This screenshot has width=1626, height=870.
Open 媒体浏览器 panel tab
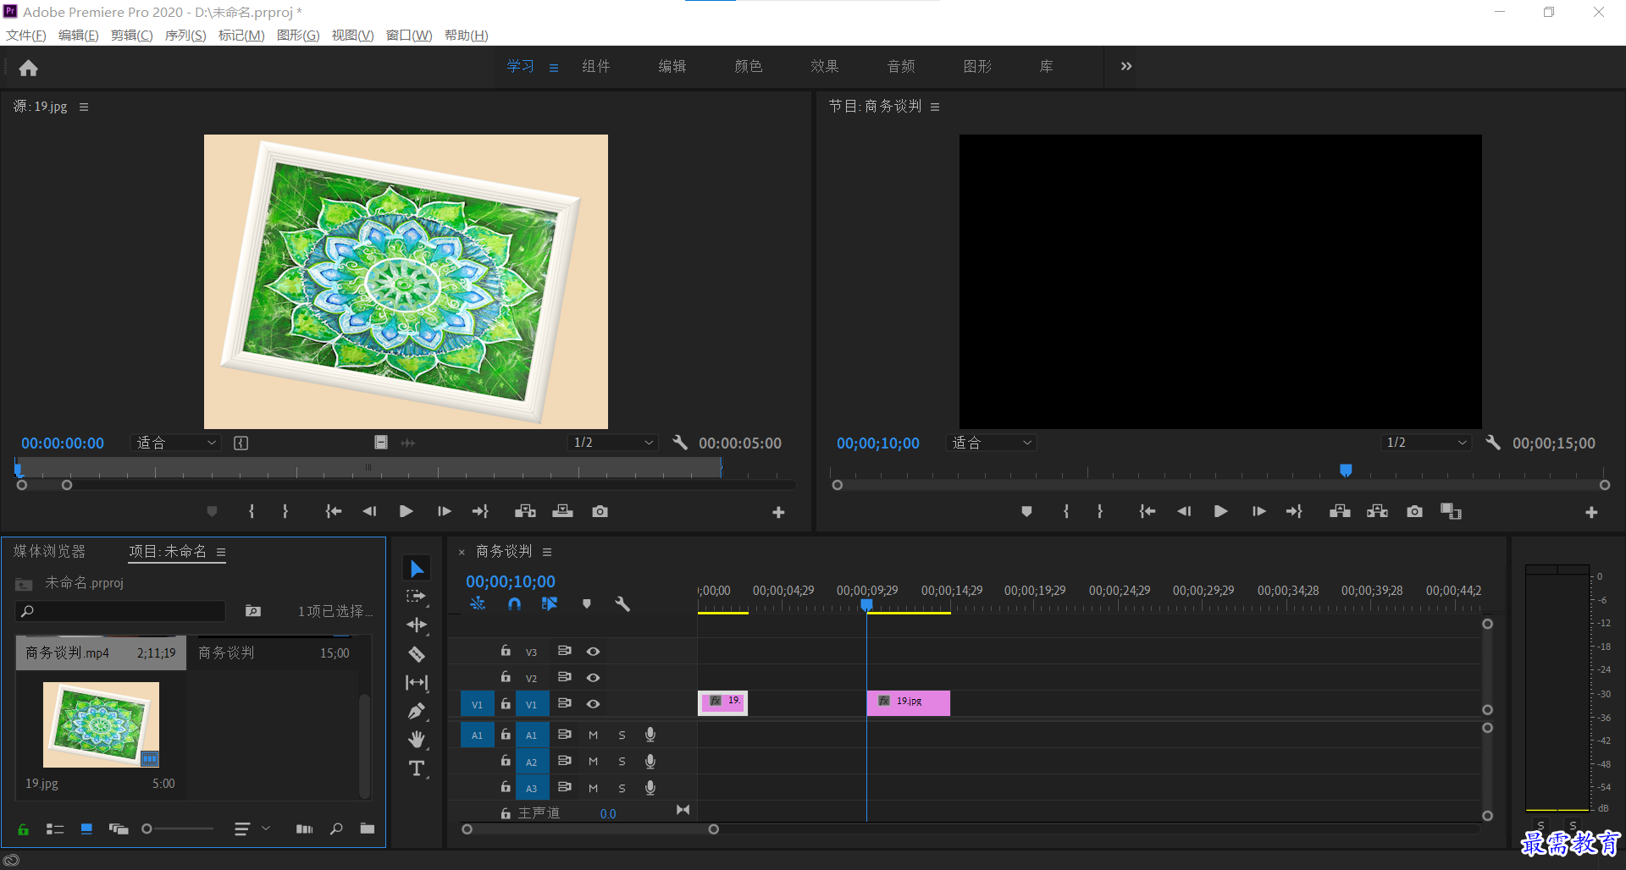[49, 551]
